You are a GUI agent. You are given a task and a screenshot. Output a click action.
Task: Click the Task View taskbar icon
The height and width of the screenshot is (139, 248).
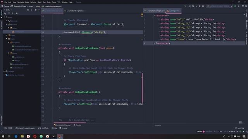click(9, 136)
